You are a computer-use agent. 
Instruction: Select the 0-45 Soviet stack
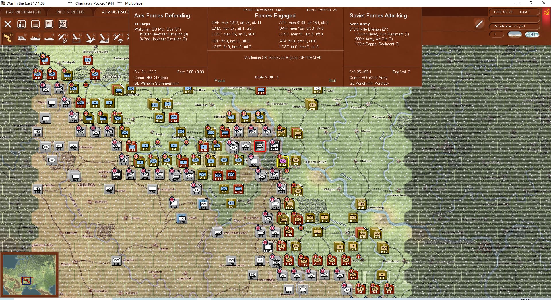298,133
